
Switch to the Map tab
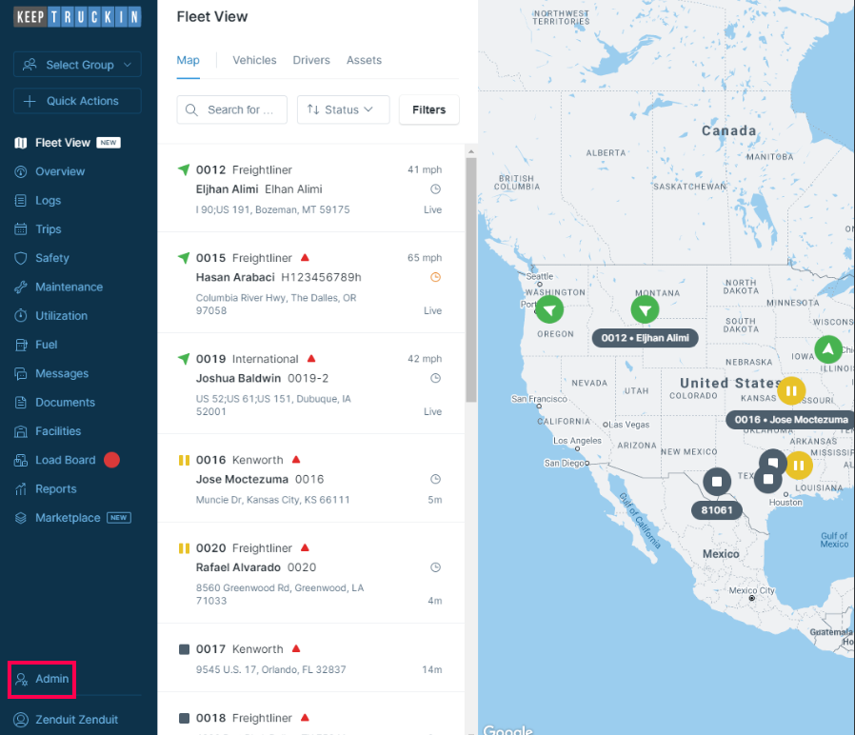tap(189, 60)
